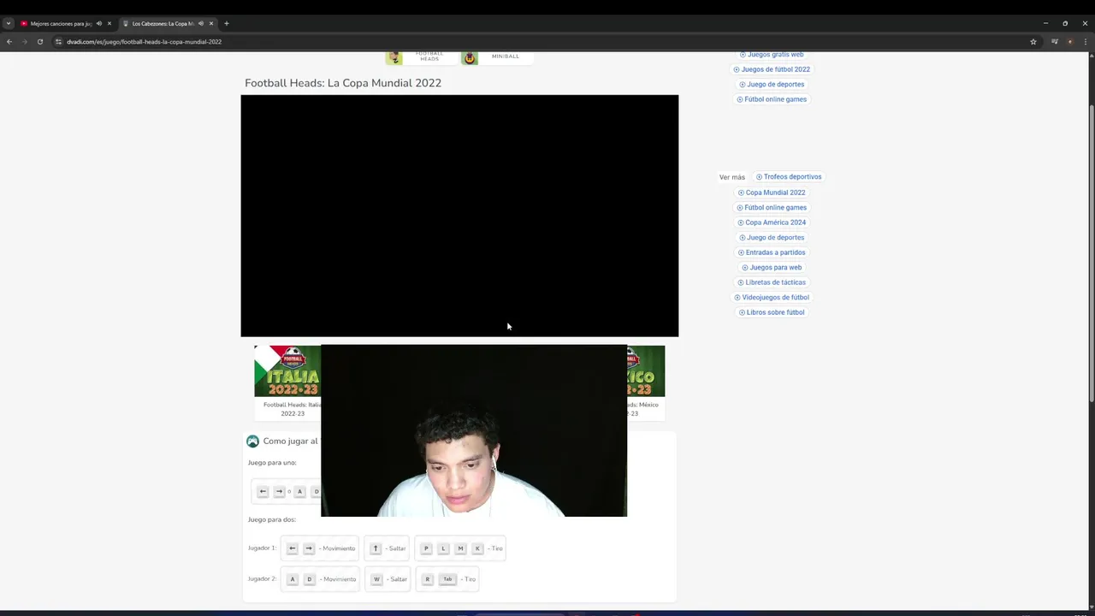Click Jugador 1 left arrow key icon
This screenshot has height=616, width=1095.
click(292, 548)
